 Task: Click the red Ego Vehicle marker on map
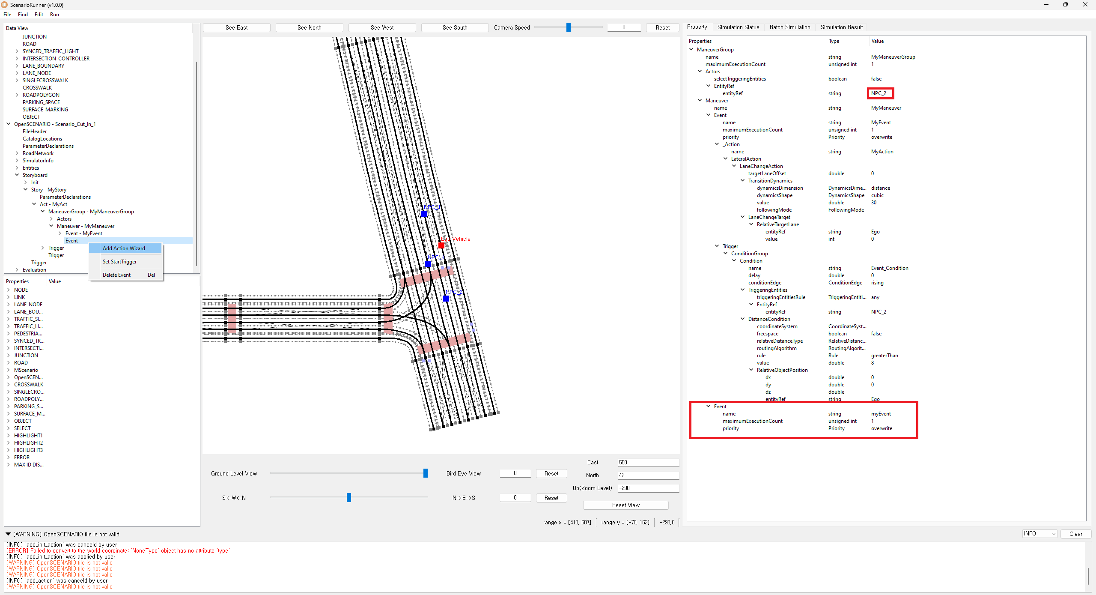(x=441, y=245)
